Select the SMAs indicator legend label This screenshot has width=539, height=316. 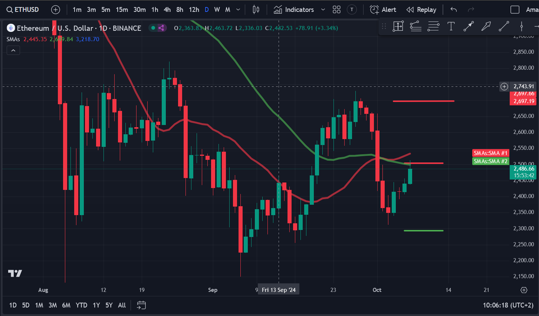pos(13,39)
